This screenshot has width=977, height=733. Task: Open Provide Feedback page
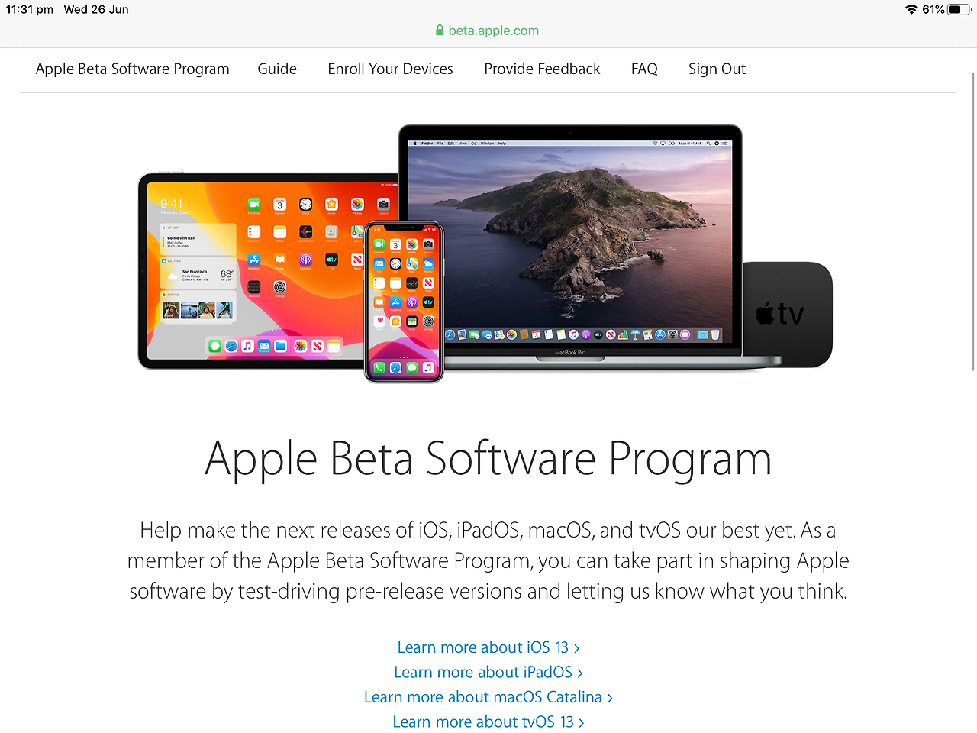tap(542, 69)
